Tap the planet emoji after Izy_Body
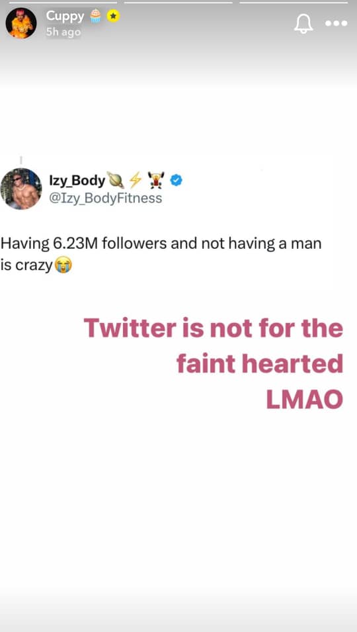 pyautogui.click(x=115, y=181)
